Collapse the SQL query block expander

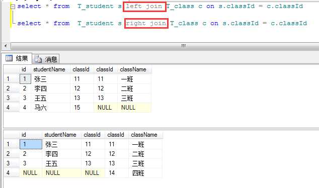click(x=13, y=7)
